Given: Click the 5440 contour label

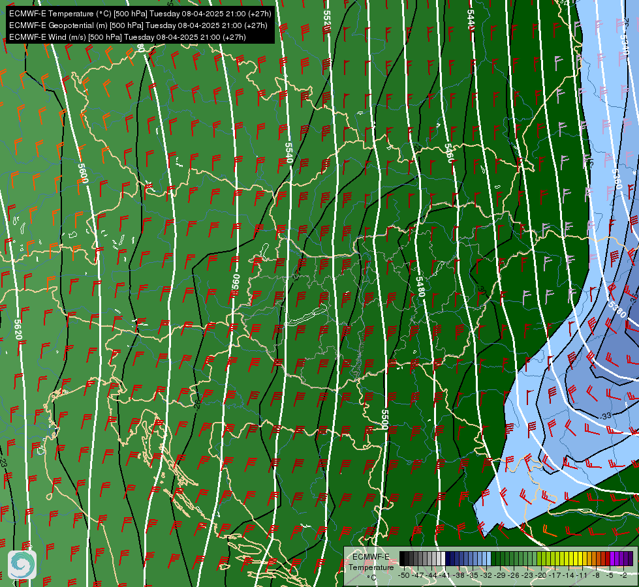Looking at the screenshot, I should (471, 20).
